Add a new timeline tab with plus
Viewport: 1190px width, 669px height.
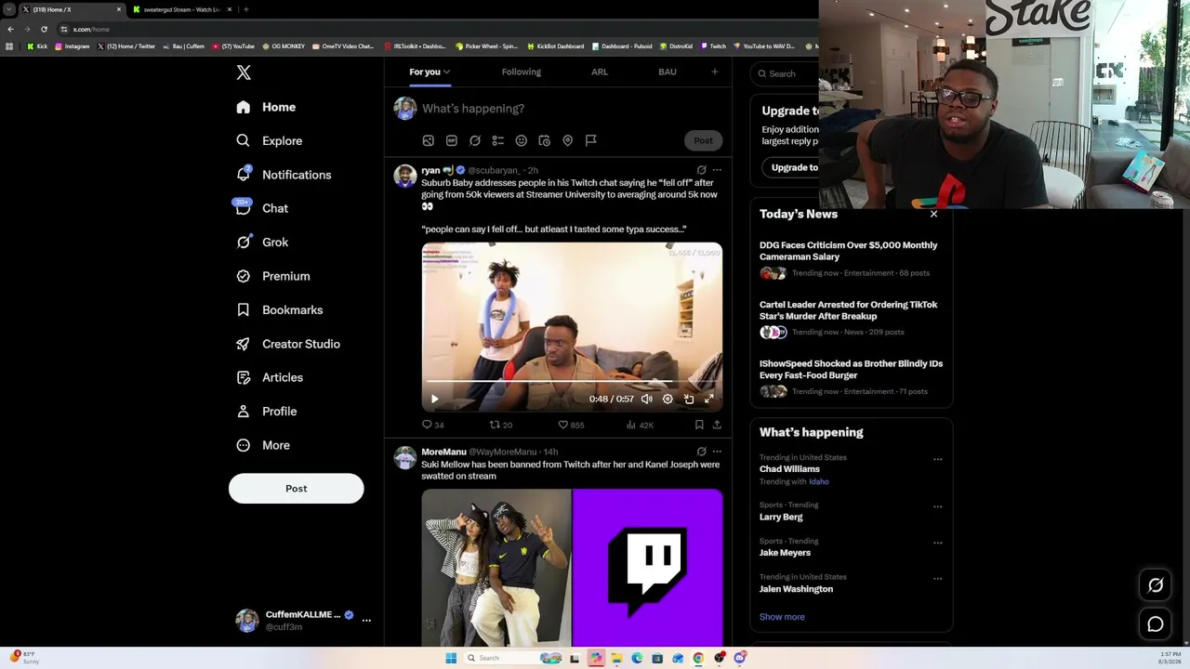715,72
